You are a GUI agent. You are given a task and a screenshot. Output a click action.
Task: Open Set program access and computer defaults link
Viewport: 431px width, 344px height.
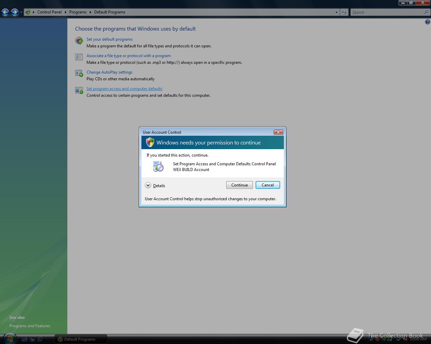(124, 89)
